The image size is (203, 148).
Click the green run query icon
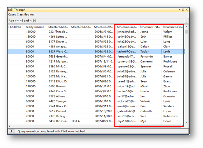coord(12,131)
